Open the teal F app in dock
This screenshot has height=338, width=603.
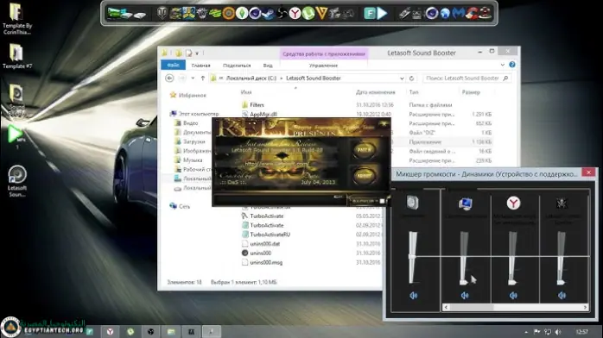369,14
